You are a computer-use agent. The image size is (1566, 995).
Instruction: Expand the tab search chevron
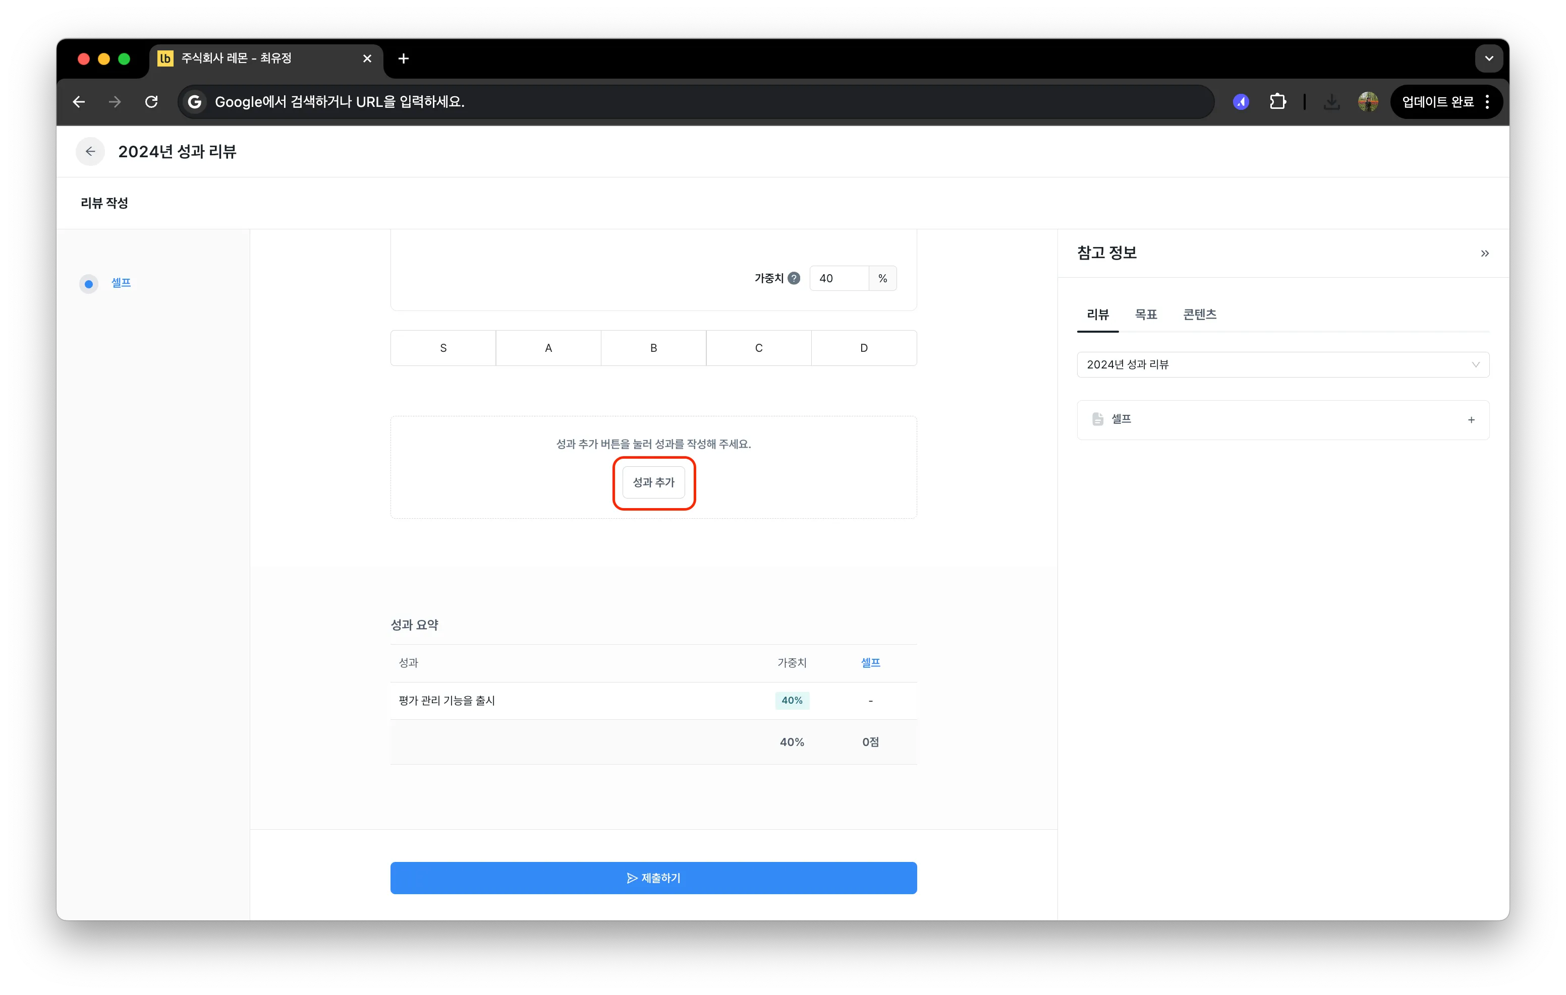point(1489,58)
